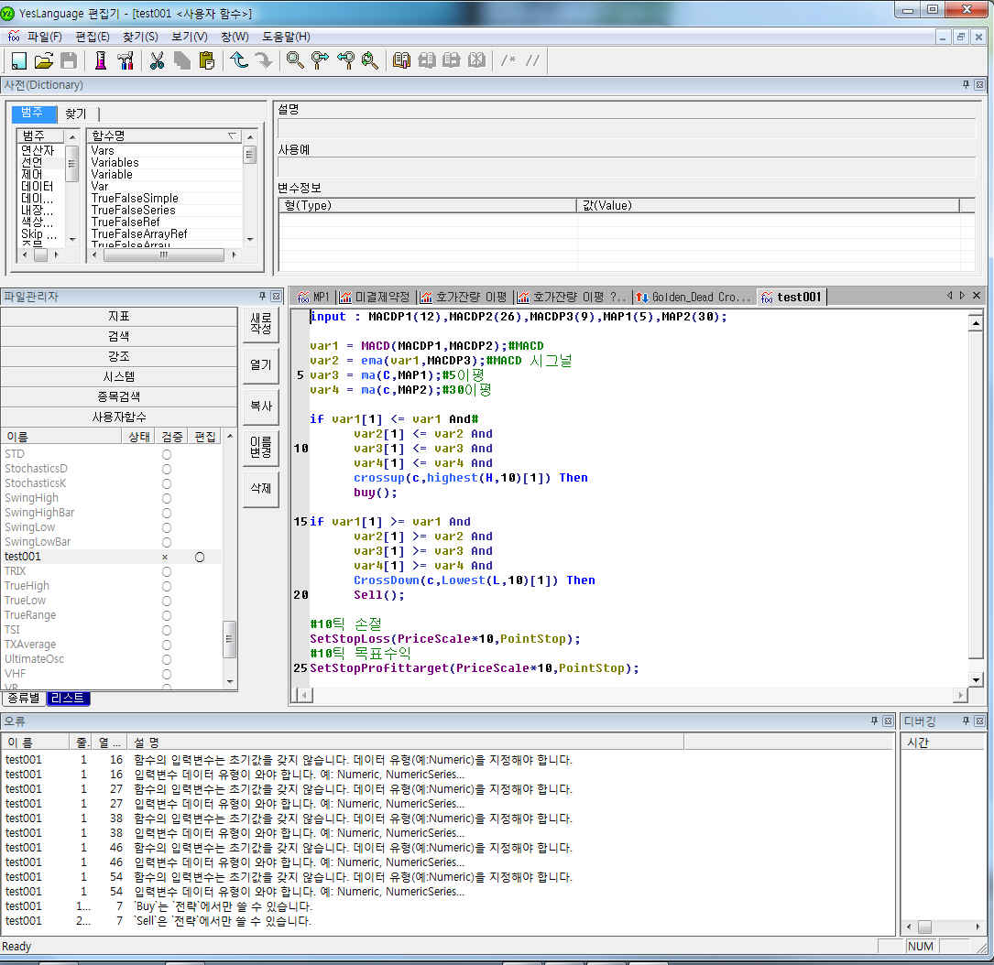
Task: Go to previous bookmark icon
Action: click(x=452, y=60)
